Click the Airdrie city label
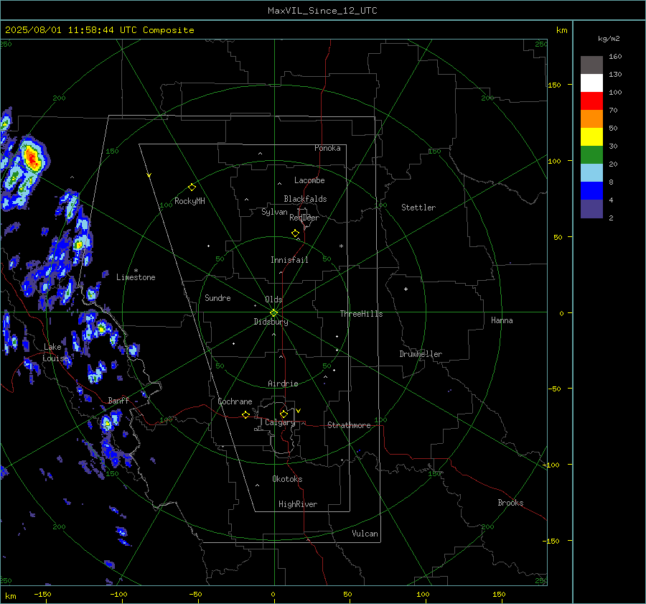Screen dimensions: 646x604 [x=283, y=384]
